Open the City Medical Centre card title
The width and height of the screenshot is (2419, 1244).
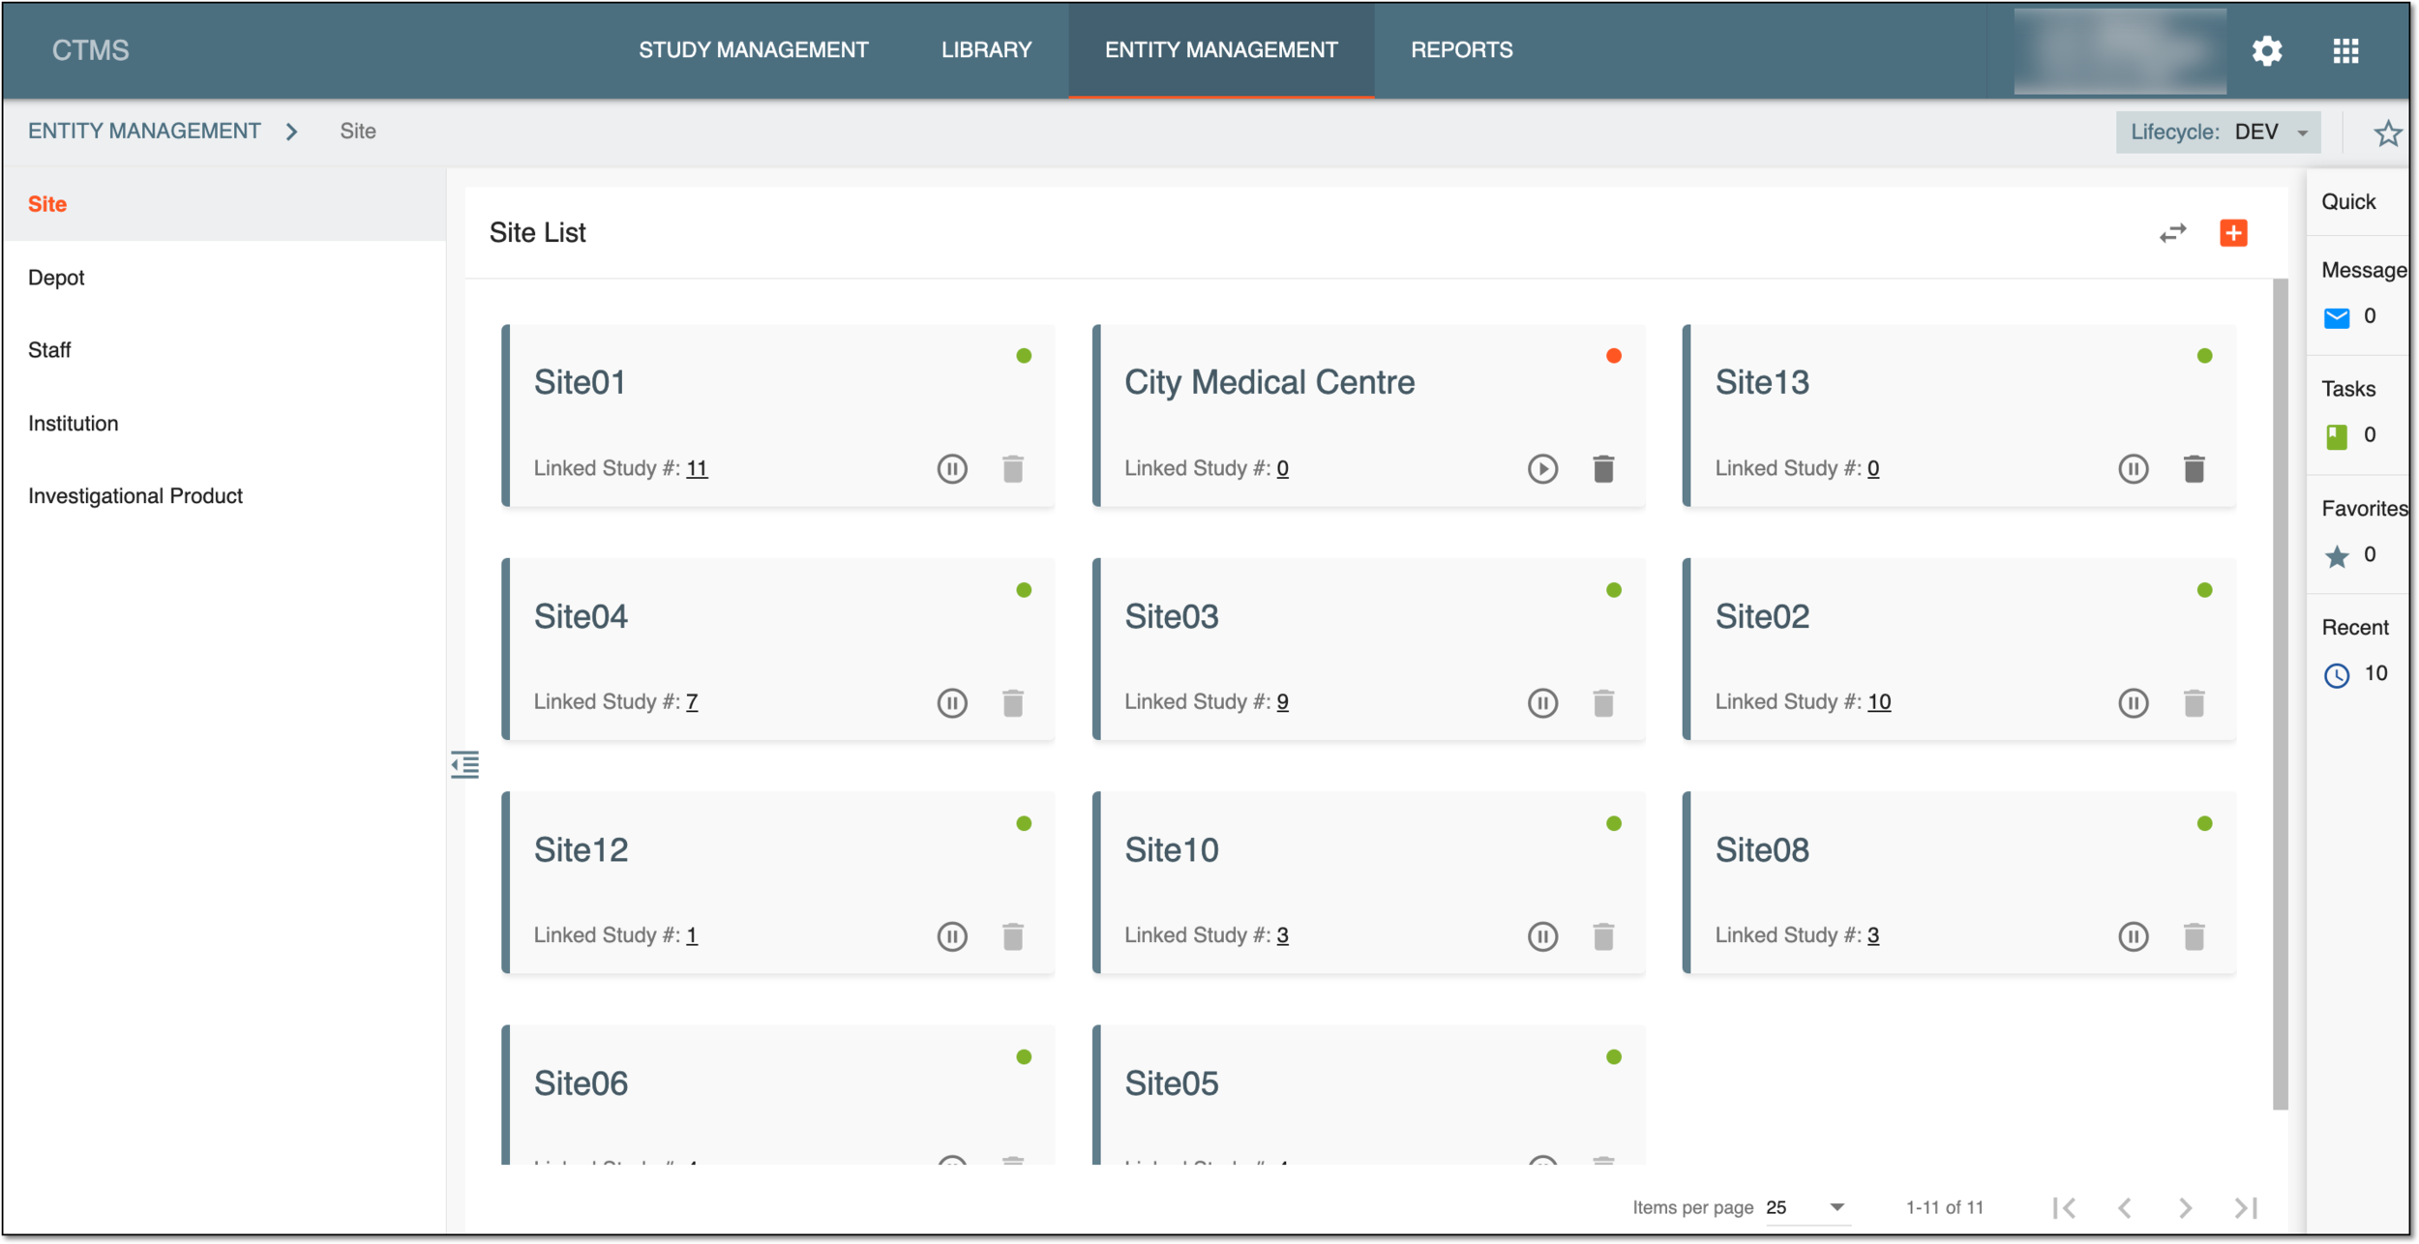[x=1269, y=382]
